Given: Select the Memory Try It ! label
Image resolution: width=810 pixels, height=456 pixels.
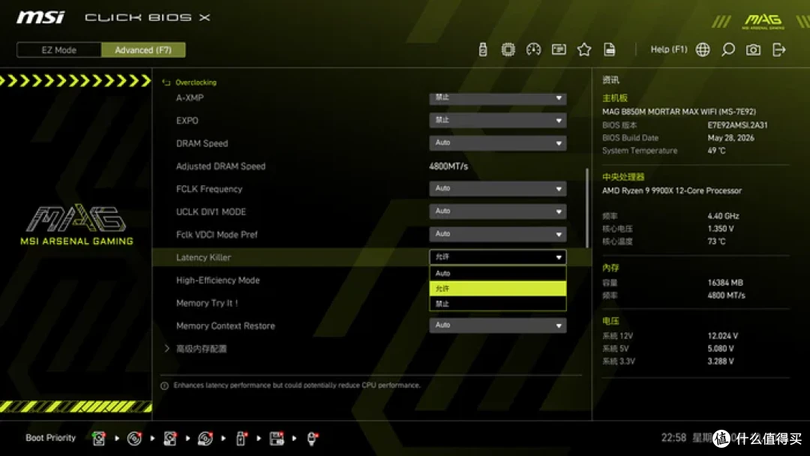Looking at the screenshot, I should point(207,302).
